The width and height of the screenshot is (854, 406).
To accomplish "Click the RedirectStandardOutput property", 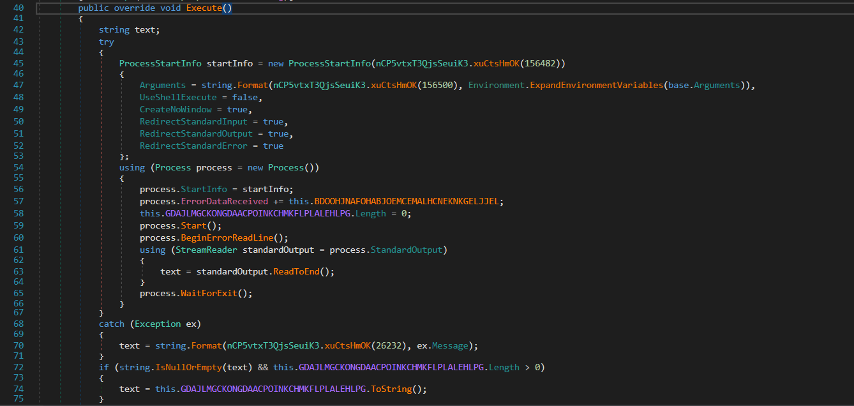I will 196,133.
